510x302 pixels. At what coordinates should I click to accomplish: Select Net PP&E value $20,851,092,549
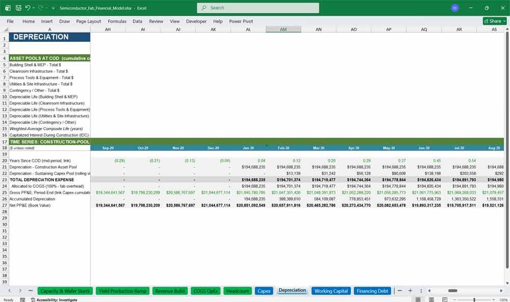point(248,206)
